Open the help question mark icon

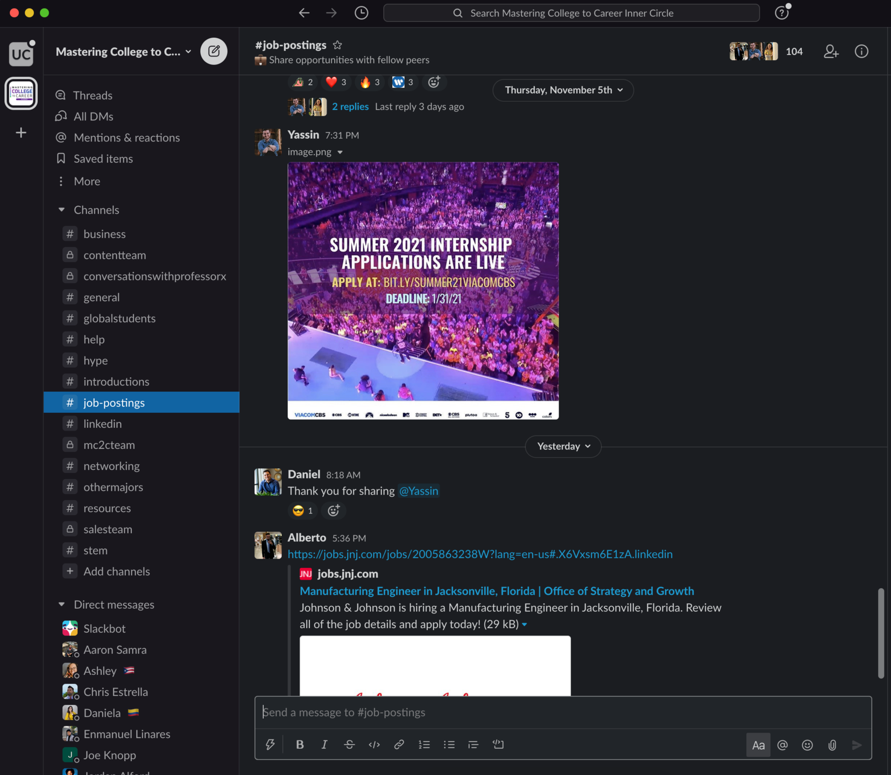tap(782, 13)
